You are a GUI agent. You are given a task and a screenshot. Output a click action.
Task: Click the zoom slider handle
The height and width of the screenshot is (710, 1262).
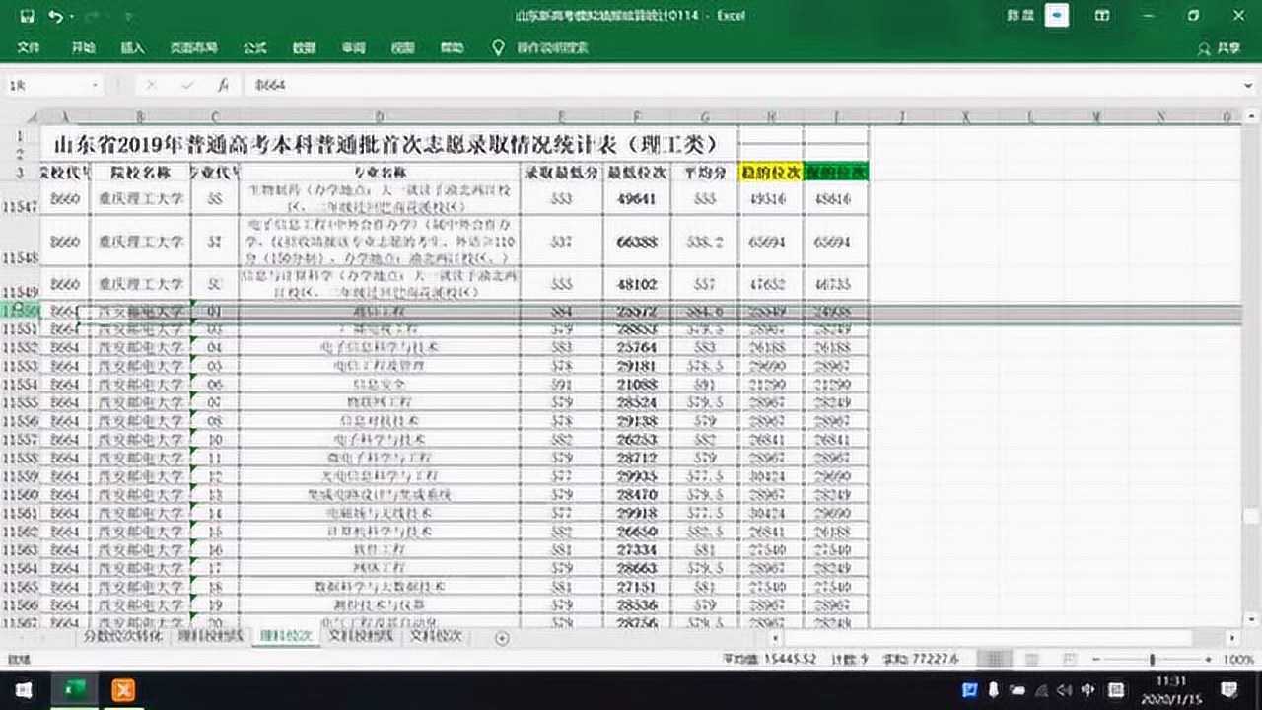pyautogui.click(x=1152, y=659)
